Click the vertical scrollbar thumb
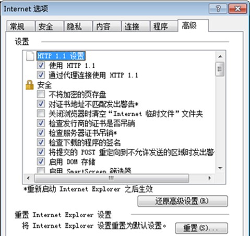This screenshot has height=236, width=250. (220, 69)
